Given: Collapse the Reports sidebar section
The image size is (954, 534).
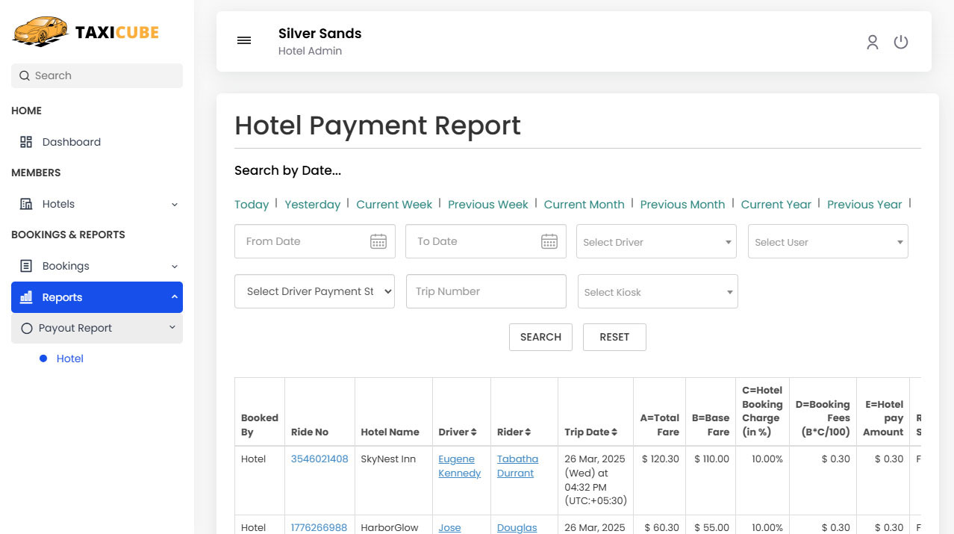Looking at the screenshot, I should [174, 297].
